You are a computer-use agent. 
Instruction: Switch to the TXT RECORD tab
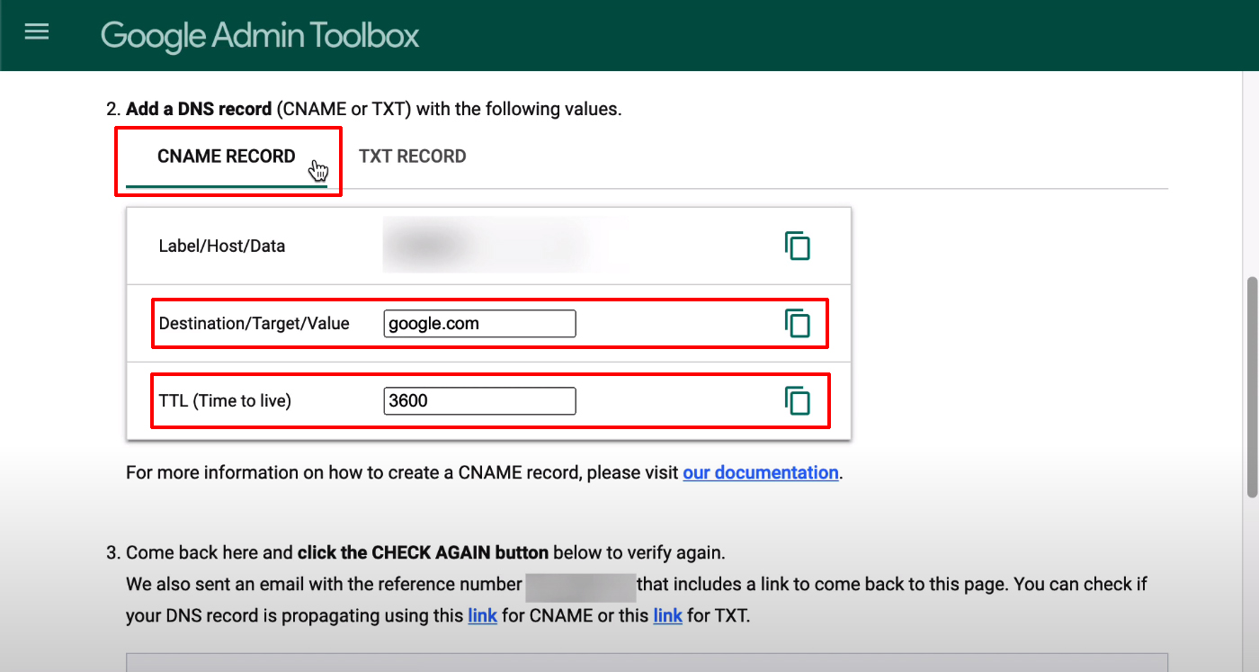(412, 157)
